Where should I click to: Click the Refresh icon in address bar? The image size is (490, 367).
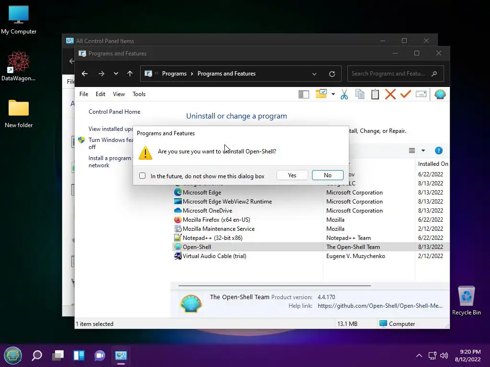(332, 74)
